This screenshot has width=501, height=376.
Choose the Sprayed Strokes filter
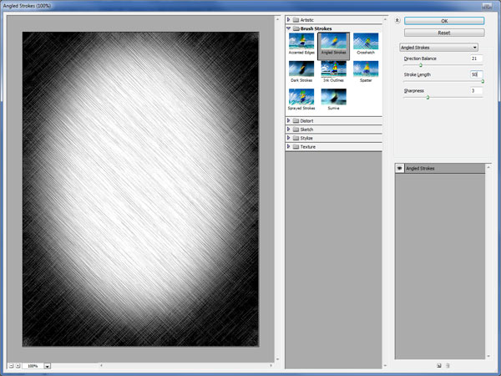[301, 99]
